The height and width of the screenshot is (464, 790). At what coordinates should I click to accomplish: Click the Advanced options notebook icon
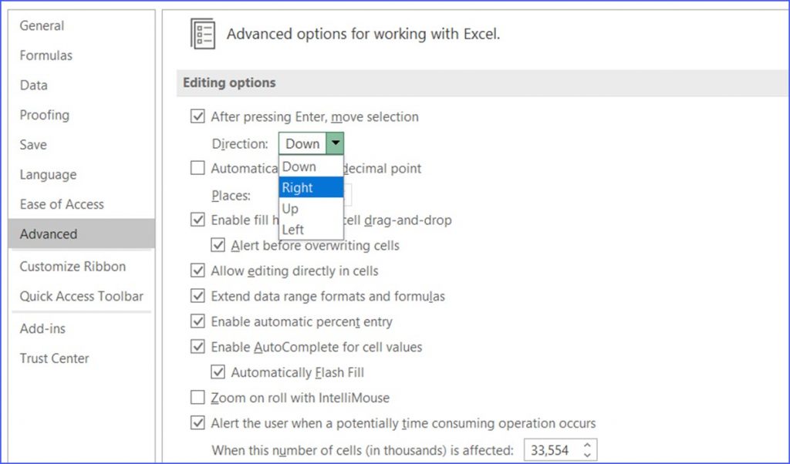(203, 34)
